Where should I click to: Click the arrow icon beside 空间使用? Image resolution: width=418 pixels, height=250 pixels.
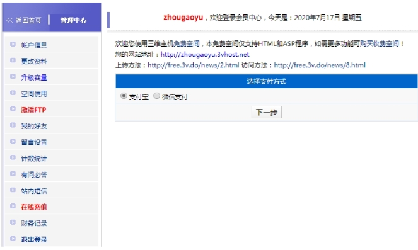point(13,93)
